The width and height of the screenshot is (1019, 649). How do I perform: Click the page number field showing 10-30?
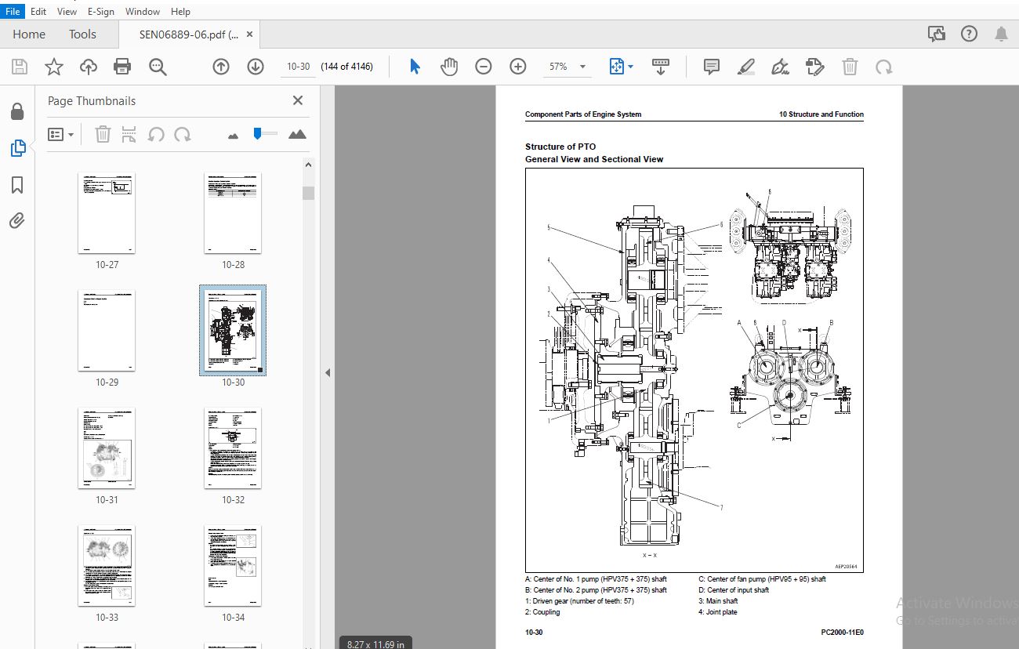(x=298, y=67)
